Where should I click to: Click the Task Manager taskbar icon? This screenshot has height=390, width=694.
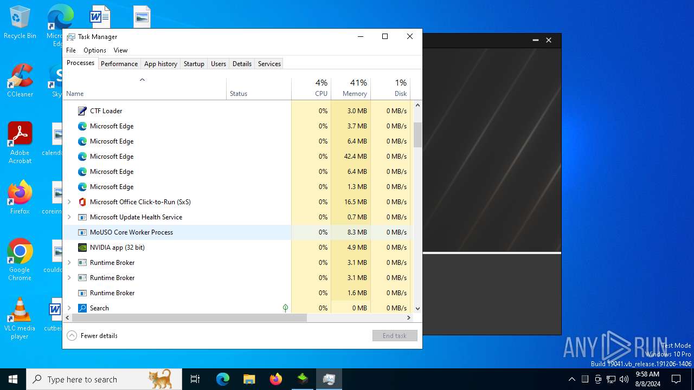click(329, 379)
